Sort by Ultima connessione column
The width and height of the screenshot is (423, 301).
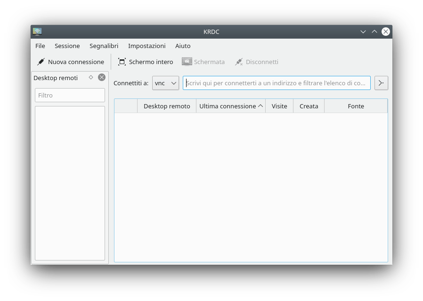click(231, 106)
